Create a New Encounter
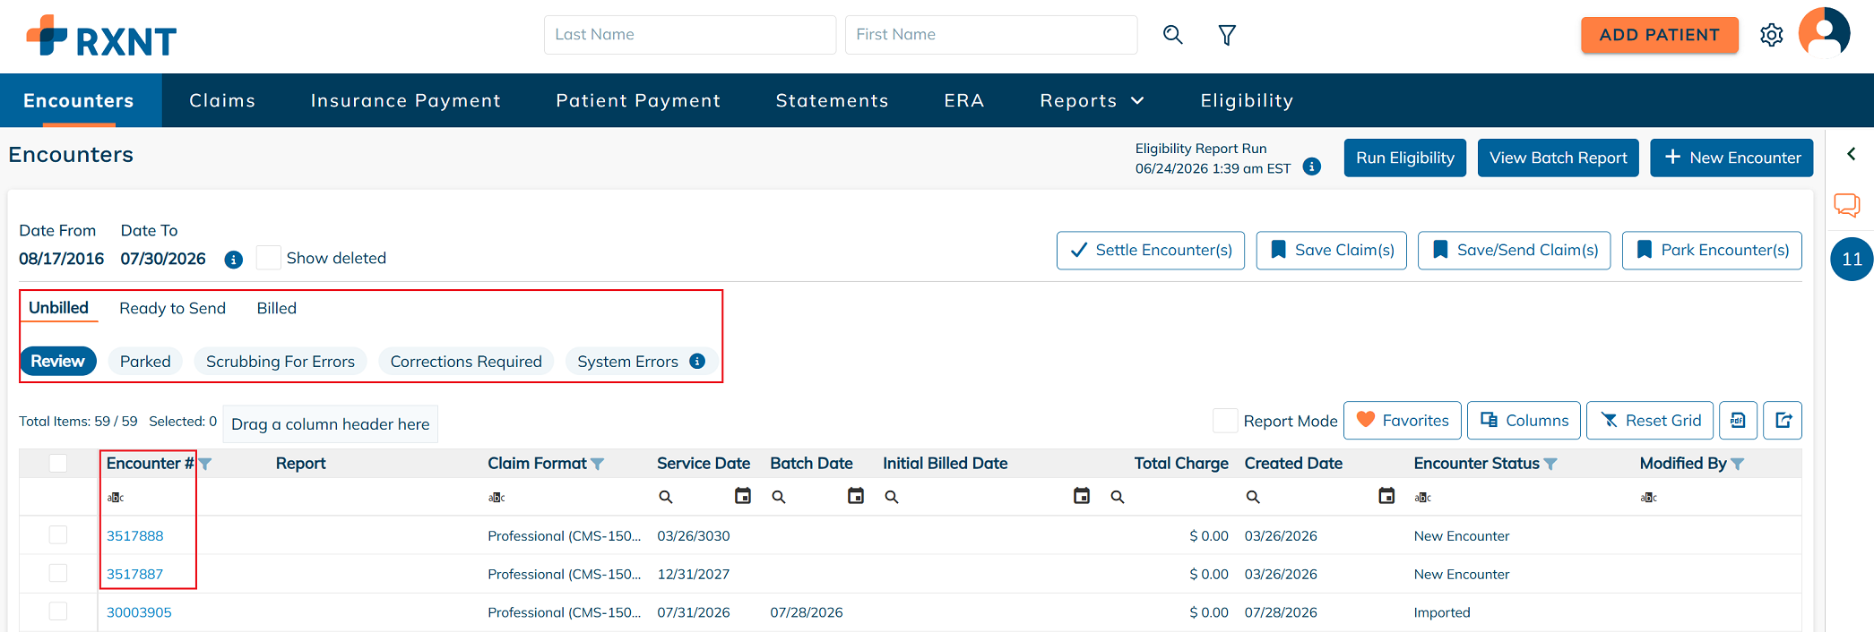 pos(1732,158)
